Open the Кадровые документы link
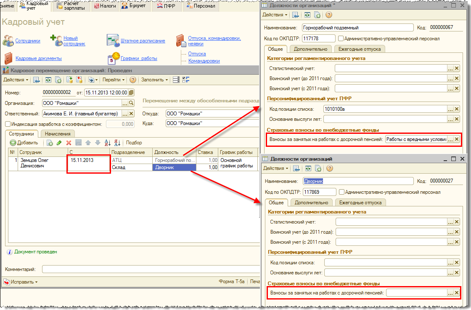The width and height of the screenshot is (471, 310). 38,58
